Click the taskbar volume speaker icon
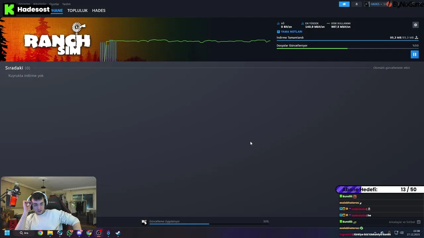This screenshot has height=238, width=424. click(x=401, y=233)
